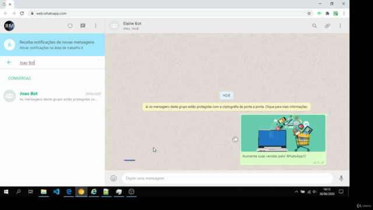
Task: Open Microsoft Edge from the taskbar
Action: pyautogui.click(x=69, y=192)
